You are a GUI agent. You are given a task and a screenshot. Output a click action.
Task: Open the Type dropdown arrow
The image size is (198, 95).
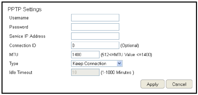pyautogui.click(x=119, y=63)
